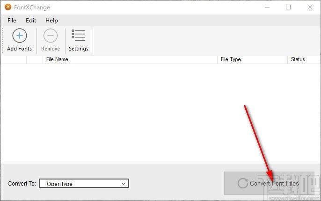
Task: Click the Convert Font Files button
Action: coord(269,183)
